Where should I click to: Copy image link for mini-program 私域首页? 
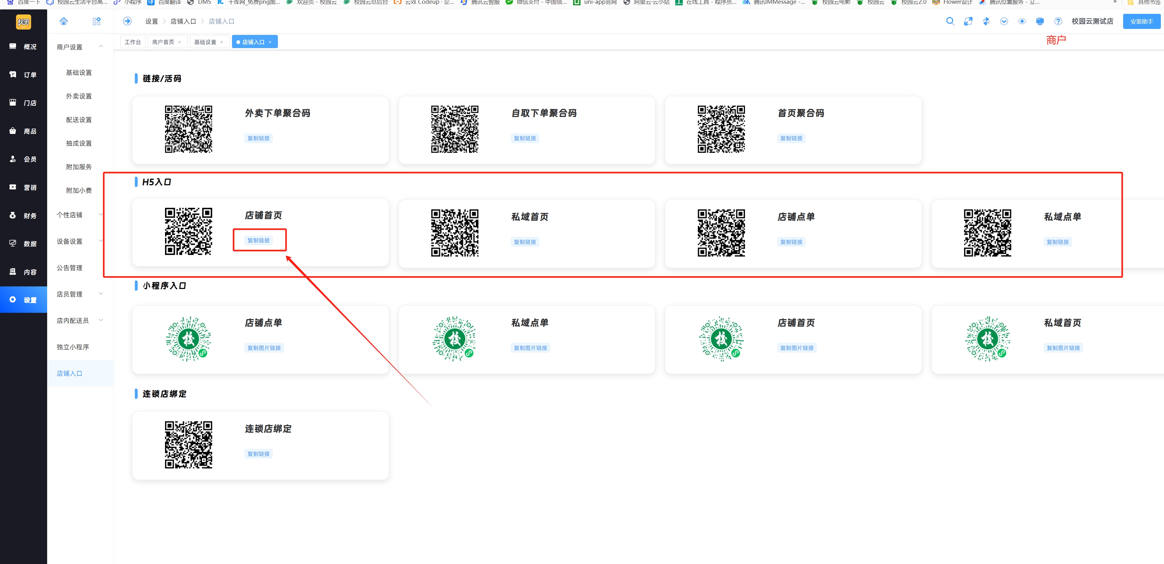[x=1063, y=348]
